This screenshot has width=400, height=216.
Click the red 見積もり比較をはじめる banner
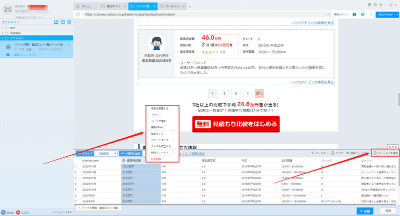point(236,124)
